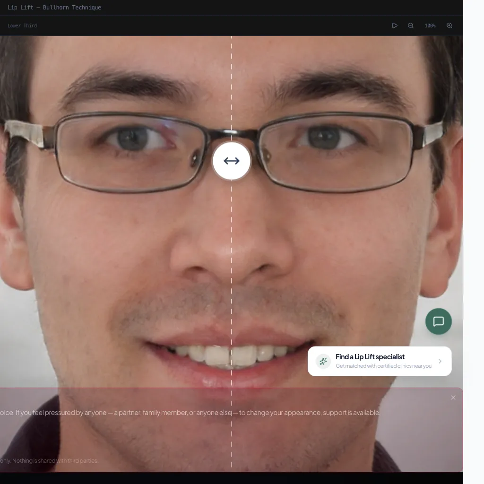Open the Find a Lip Lift specialist link
The width and height of the screenshot is (484, 484).
point(370,357)
